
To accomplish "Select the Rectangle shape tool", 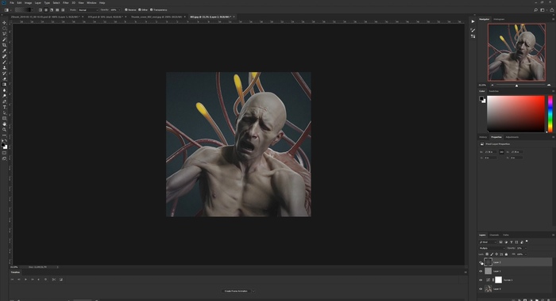I will (4, 119).
